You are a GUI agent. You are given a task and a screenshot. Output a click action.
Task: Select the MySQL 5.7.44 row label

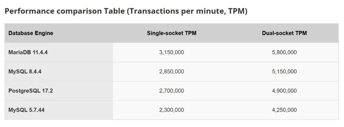tap(26, 110)
